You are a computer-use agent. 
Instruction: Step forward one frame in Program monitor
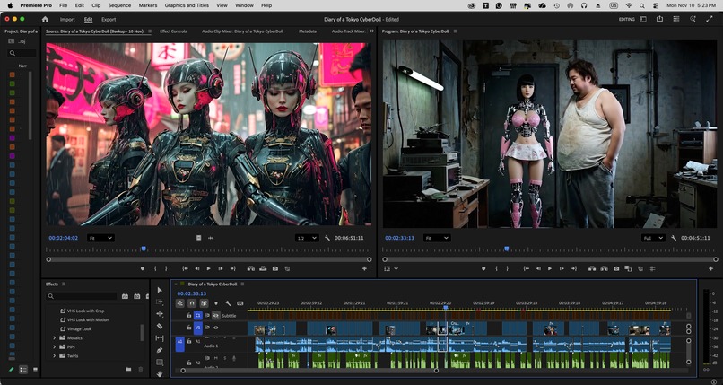tap(562, 268)
